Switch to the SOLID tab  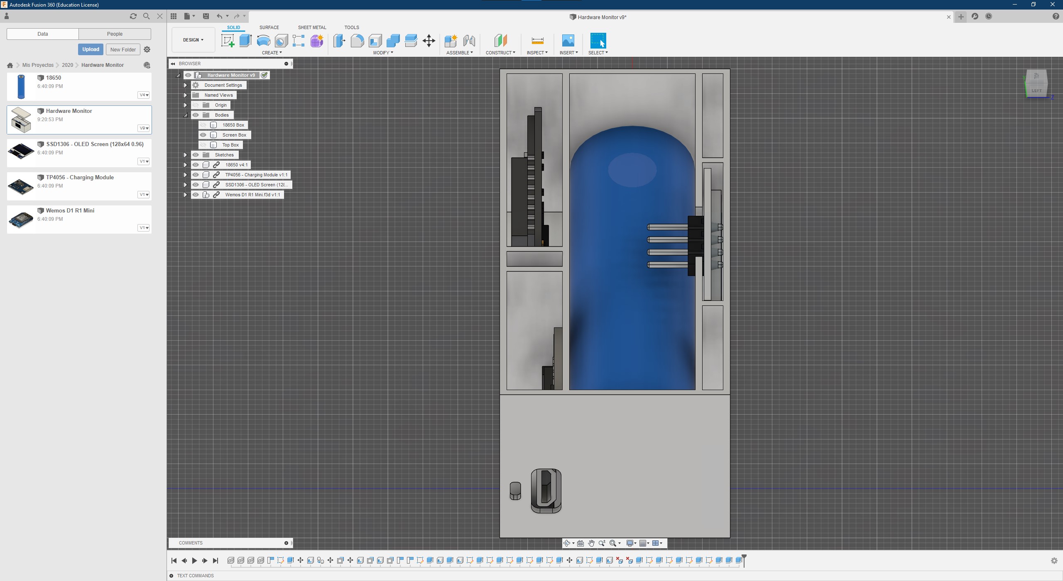(x=233, y=27)
